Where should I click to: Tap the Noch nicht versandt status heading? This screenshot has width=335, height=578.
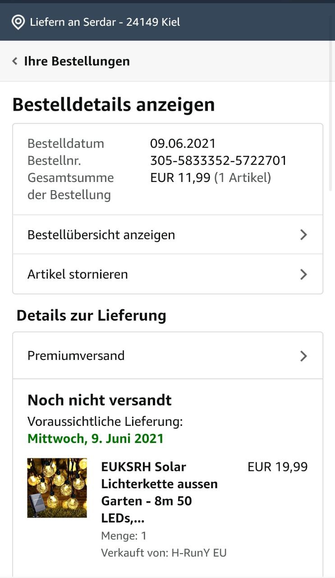pyautogui.click(x=100, y=400)
